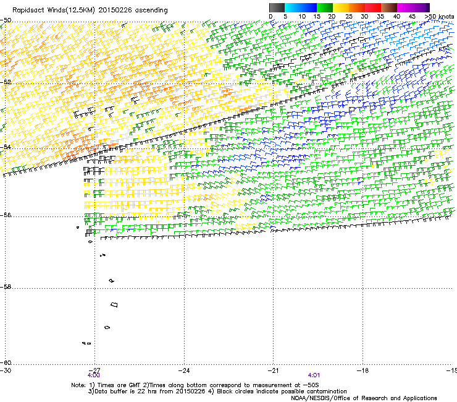
Task: Click the 'Data buffer is 22 hrs' note line
Action: pyautogui.click(x=217, y=391)
